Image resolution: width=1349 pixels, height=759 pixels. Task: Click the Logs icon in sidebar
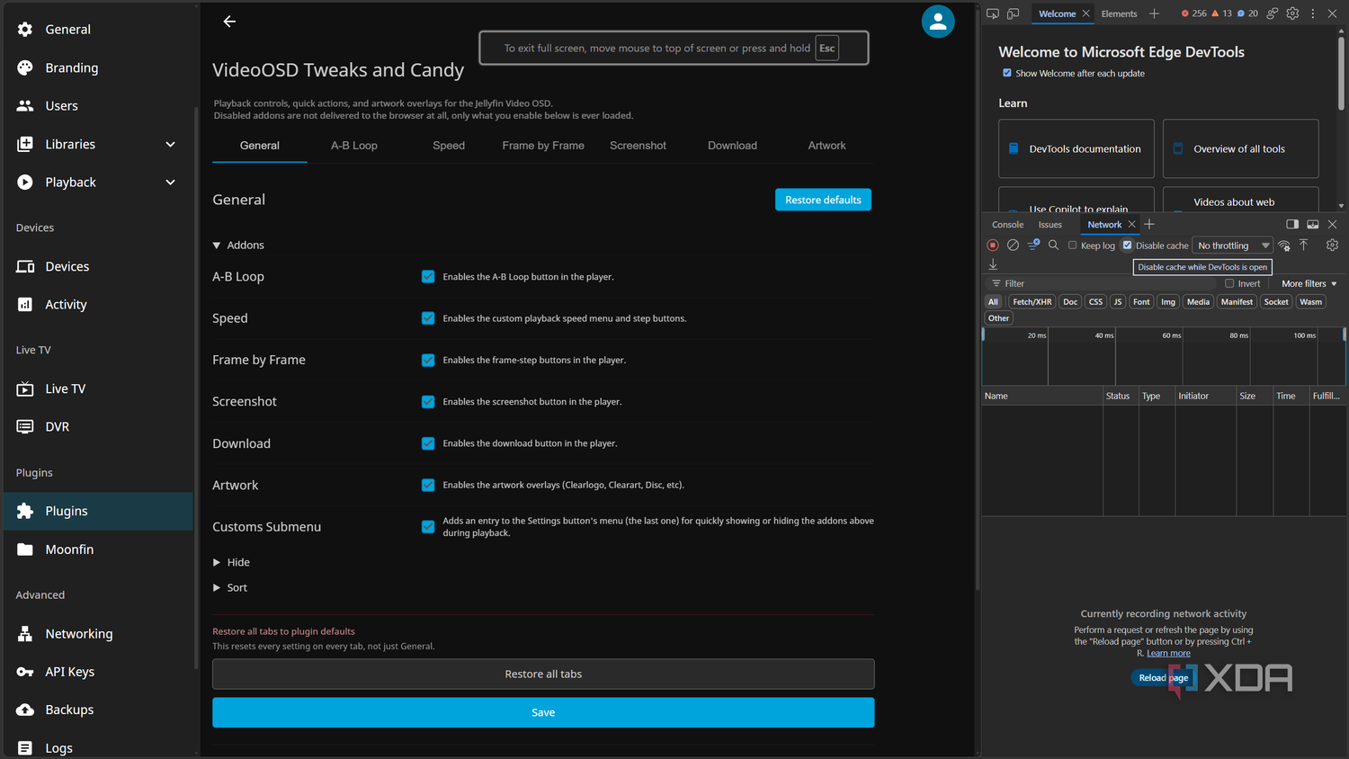coord(25,748)
